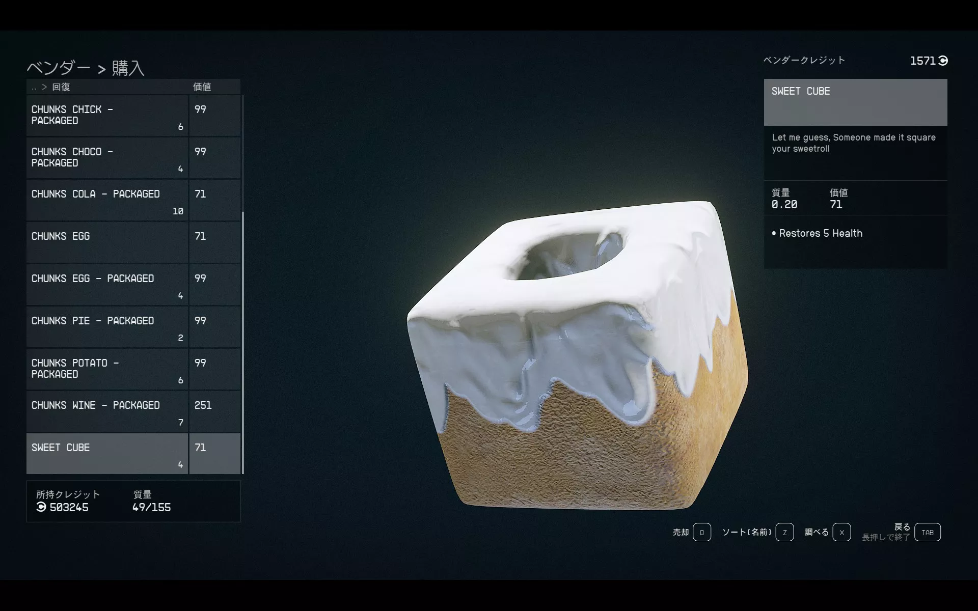This screenshot has width=978, height=611.
Task: Select the unpackaged CHUNKS EGG row
Action: click(133, 242)
